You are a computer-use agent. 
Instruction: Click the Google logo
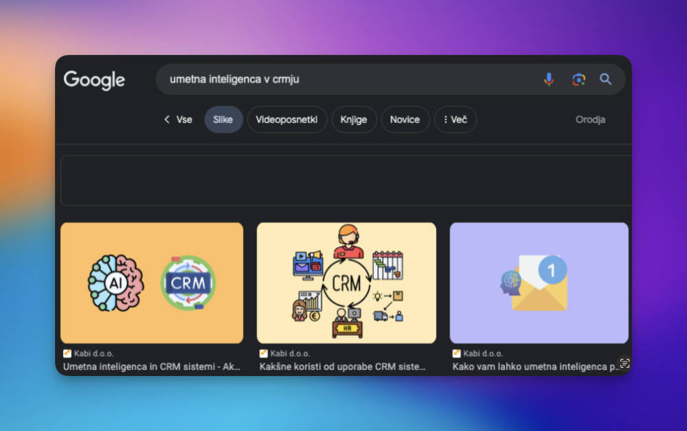pos(94,80)
